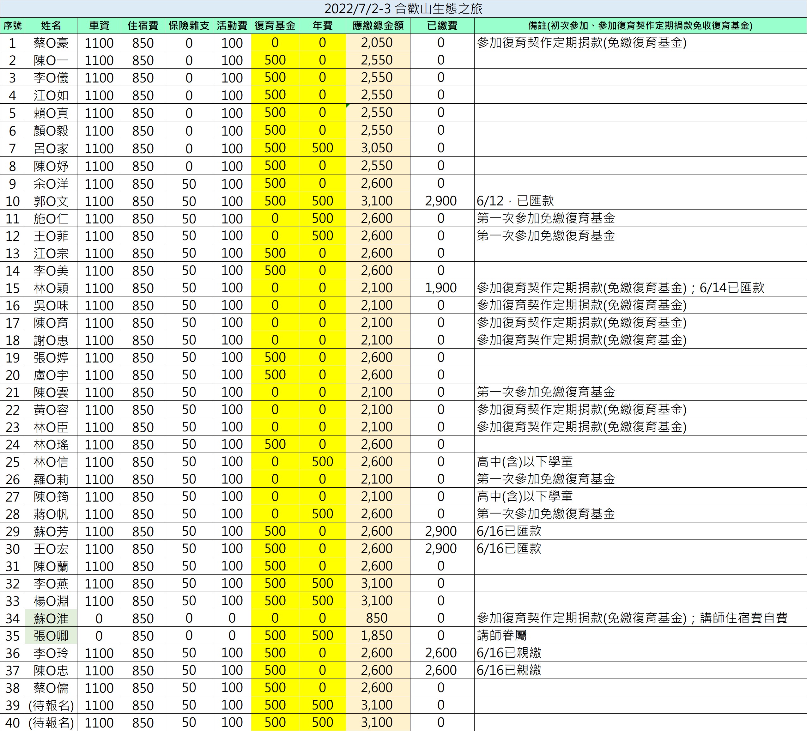Viewport: 807px width, 731px height.
Task: Select the name cell 陳O雲
Action: tap(51, 392)
